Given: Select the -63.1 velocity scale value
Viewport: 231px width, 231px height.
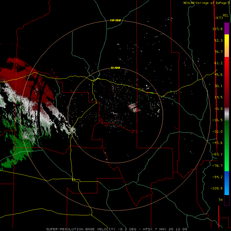Looking at the screenshot, I should (x=217, y=154).
